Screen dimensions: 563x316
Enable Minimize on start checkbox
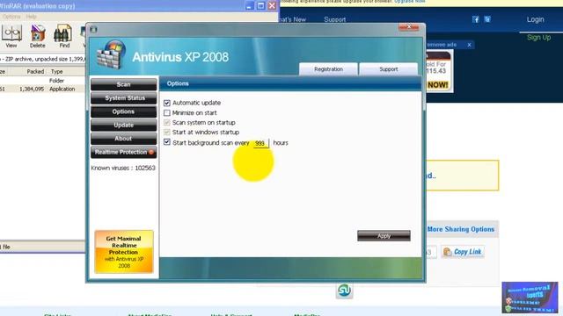[167, 113]
